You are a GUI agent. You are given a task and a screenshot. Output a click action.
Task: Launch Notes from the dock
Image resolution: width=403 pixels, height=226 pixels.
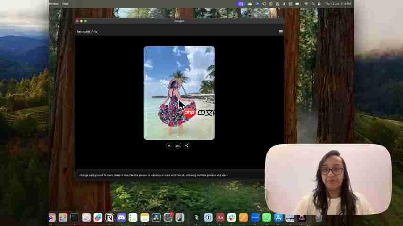(x=145, y=218)
